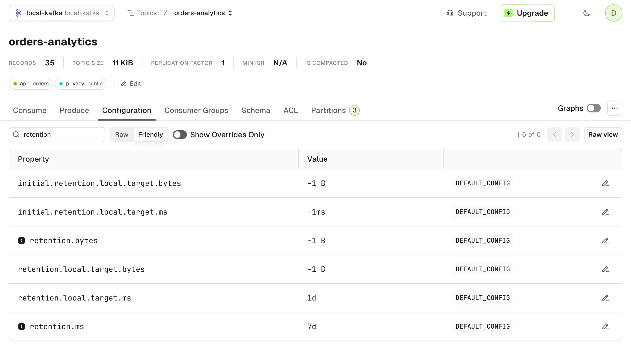The image size is (631, 347).
Task: Click Edit next to topic tags
Action: (x=131, y=84)
